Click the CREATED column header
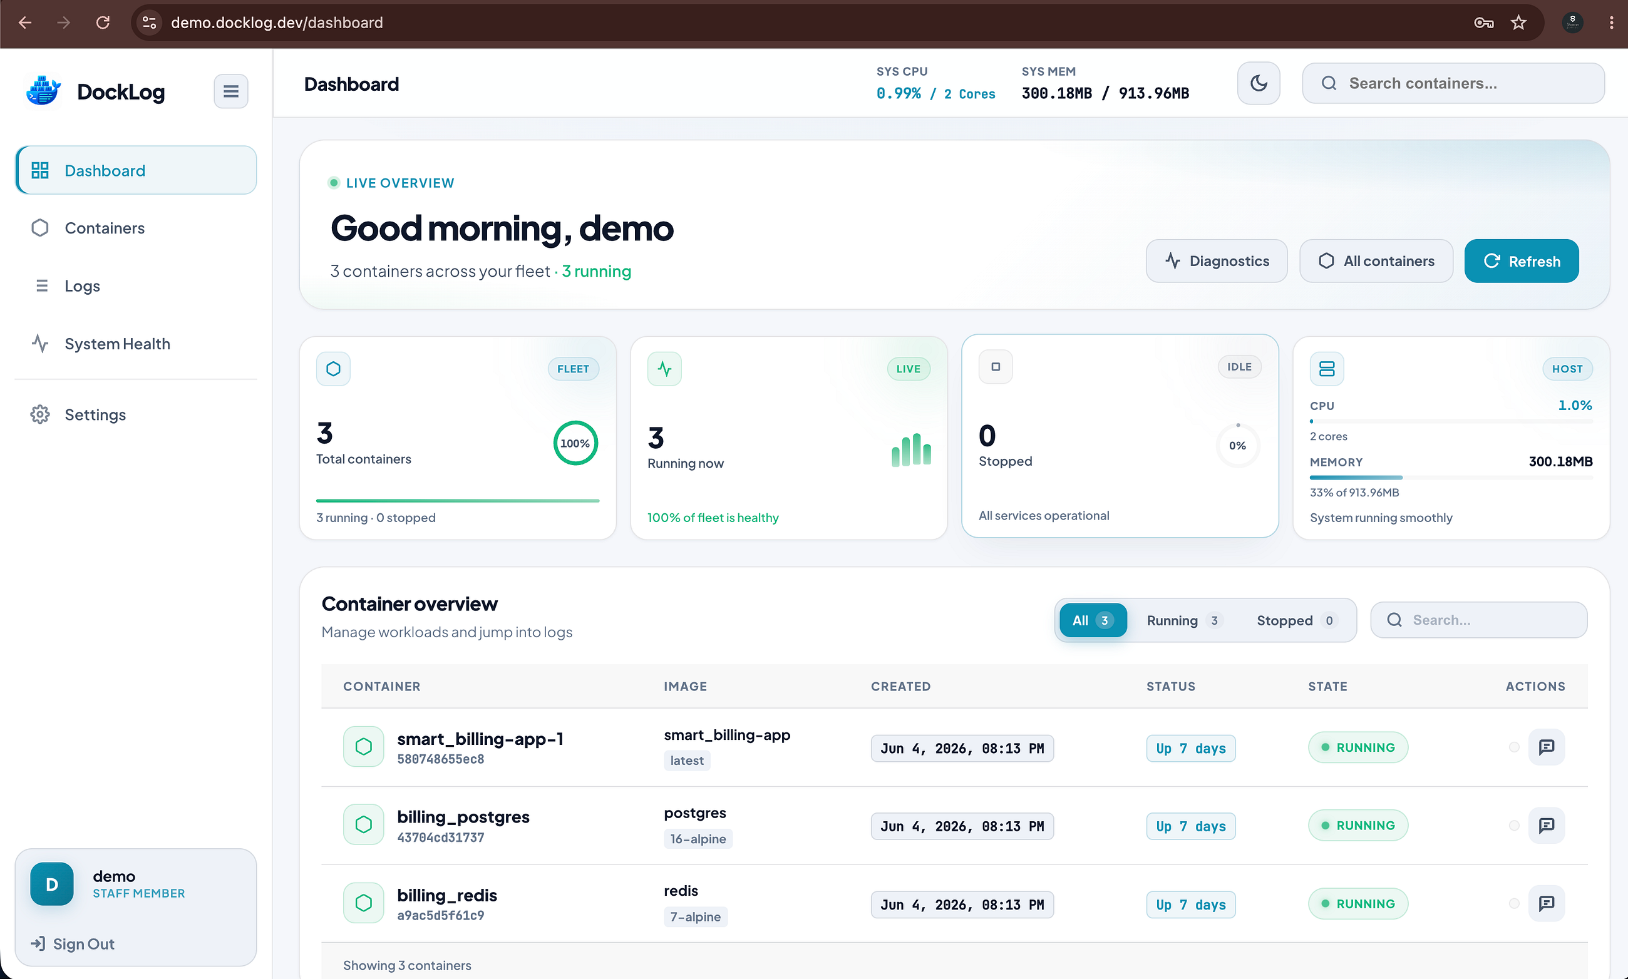This screenshot has width=1628, height=979. 900,686
